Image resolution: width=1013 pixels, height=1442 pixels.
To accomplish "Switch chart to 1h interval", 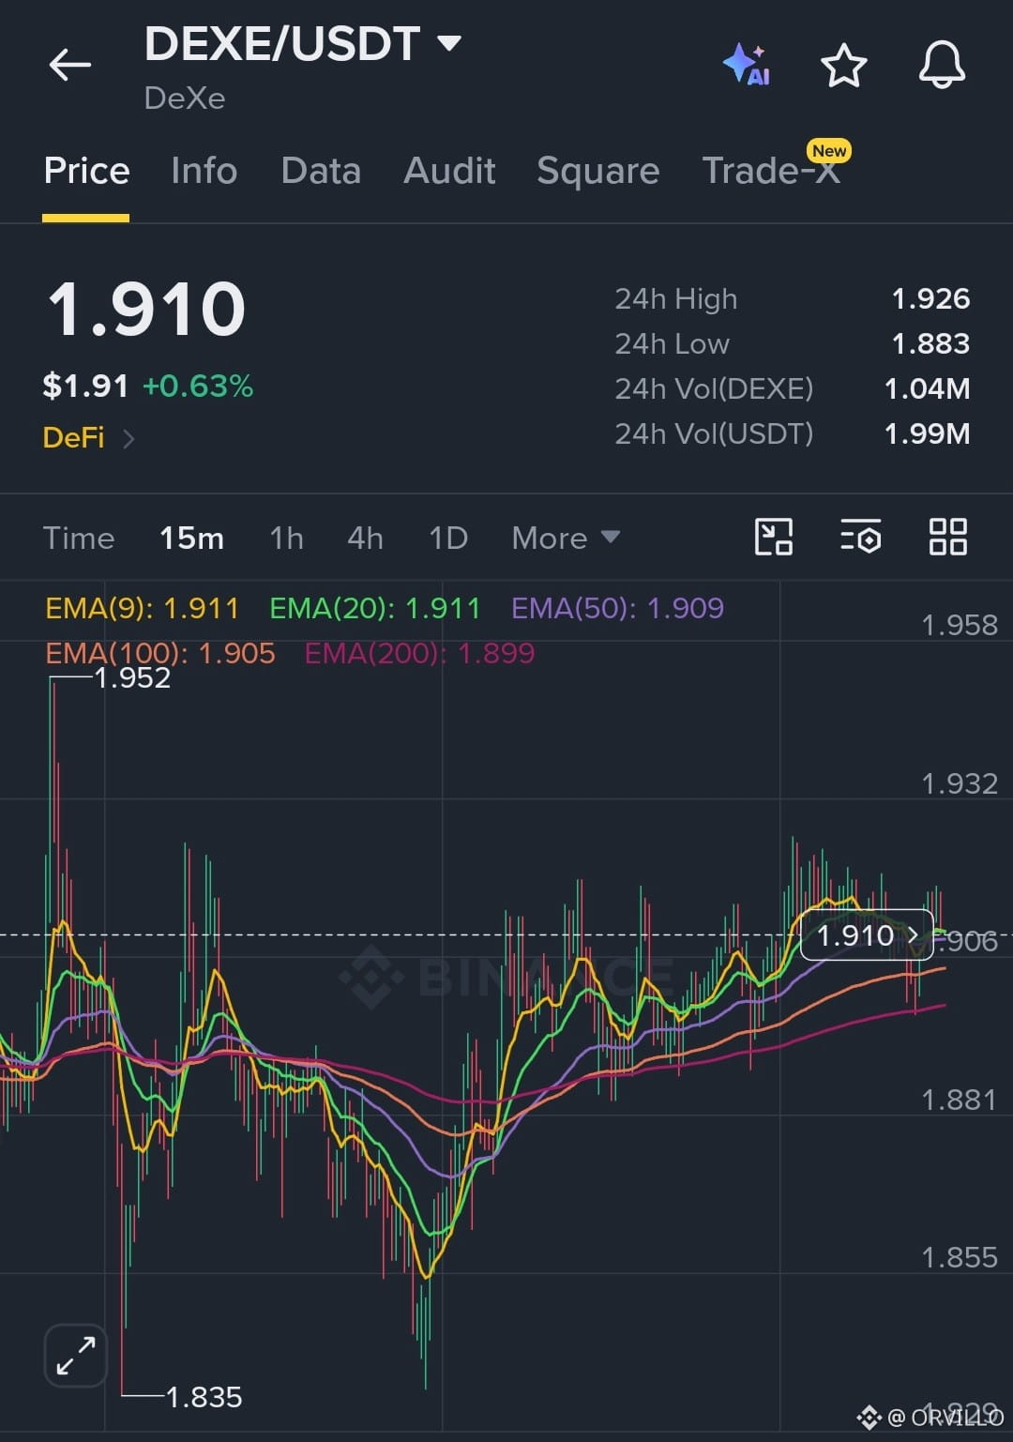I will point(286,538).
